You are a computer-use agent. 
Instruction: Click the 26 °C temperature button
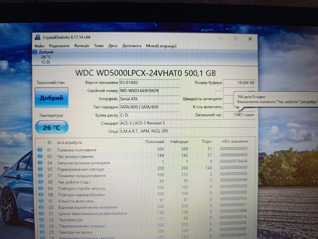tap(52, 127)
